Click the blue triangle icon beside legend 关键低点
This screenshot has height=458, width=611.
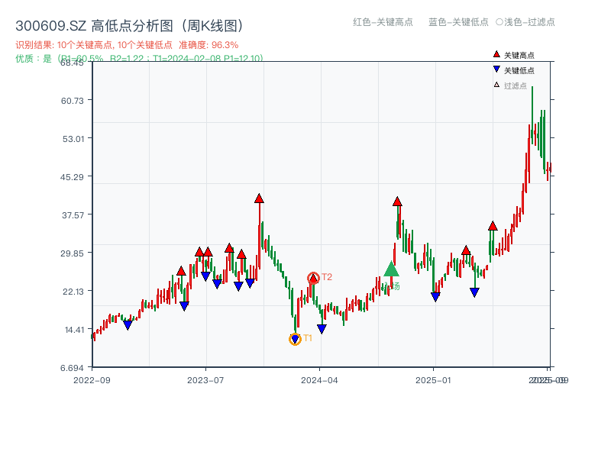[x=496, y=69]
